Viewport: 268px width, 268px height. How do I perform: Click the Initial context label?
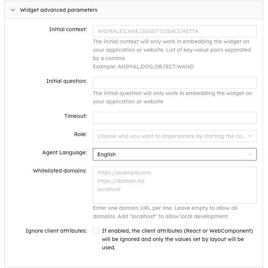click(68, 29)
